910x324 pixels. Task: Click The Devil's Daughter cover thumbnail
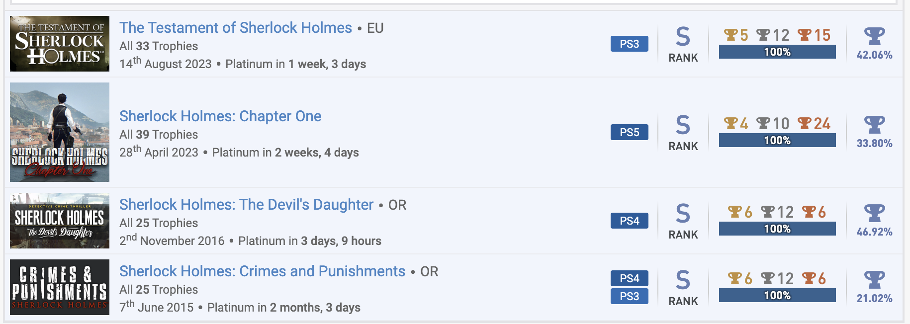tap(60, 221)
